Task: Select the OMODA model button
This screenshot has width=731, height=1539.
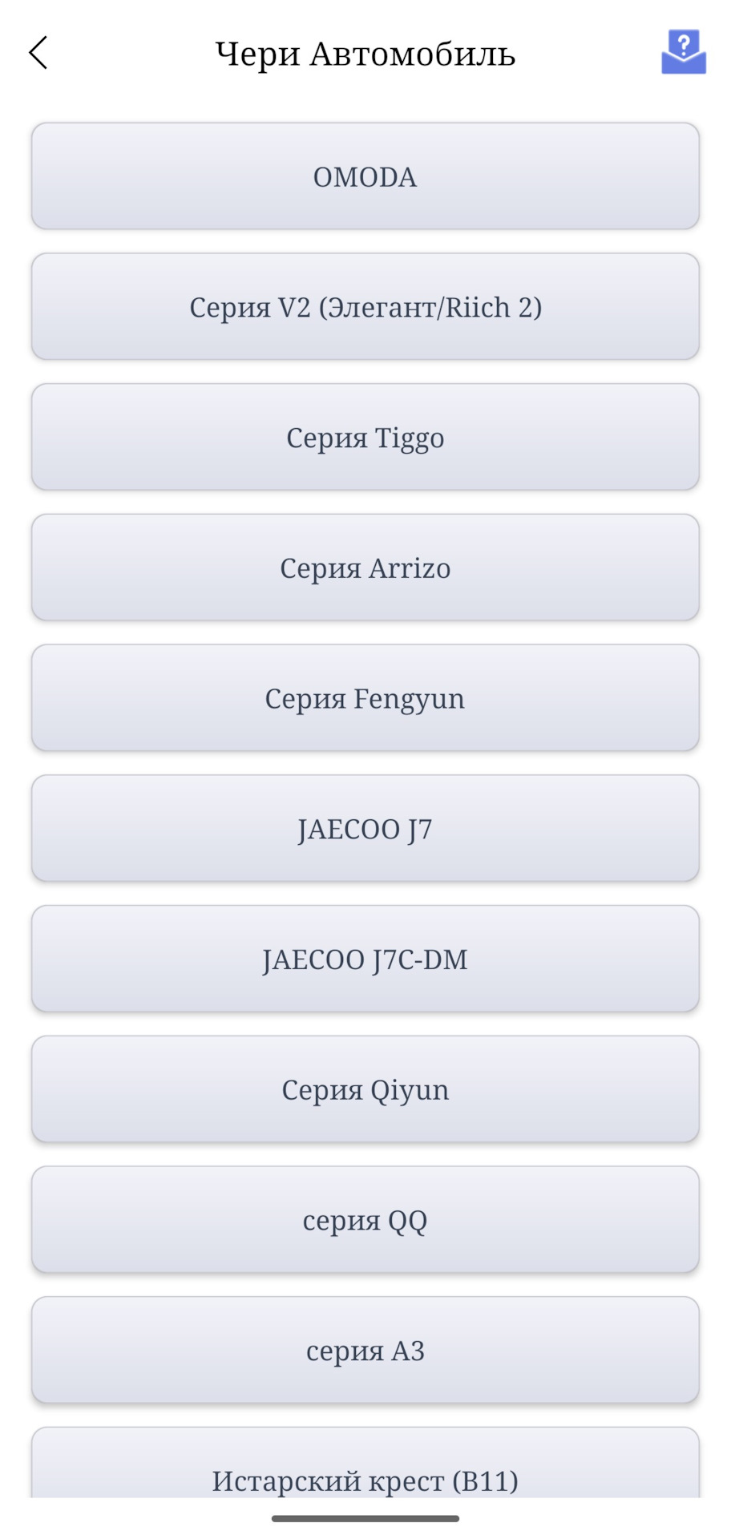Action: 365,176
